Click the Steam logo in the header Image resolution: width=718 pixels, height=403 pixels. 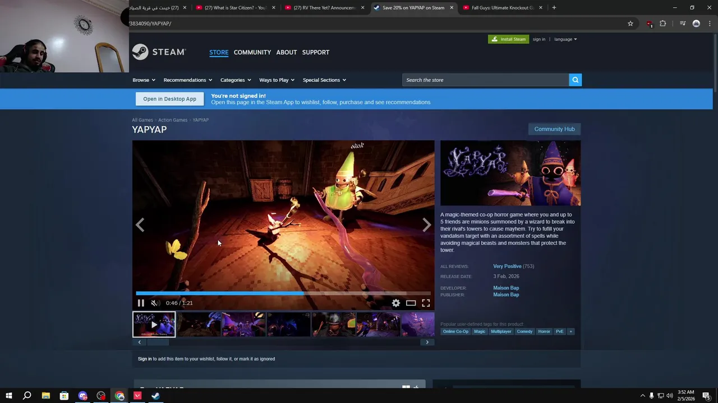point(159,52)
